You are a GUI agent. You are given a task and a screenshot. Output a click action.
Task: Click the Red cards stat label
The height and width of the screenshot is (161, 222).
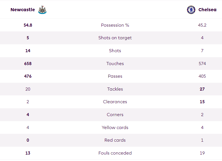115,140
